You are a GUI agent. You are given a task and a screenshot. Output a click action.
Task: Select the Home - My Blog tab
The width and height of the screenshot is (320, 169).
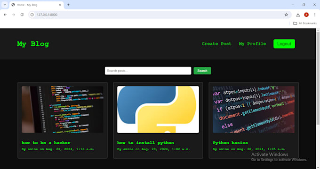pos(37,5)
